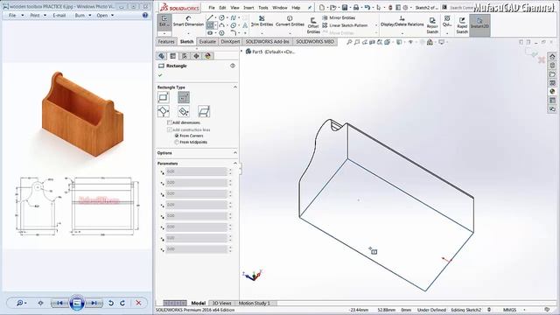Open the Appearances task pane icon on right
This screenshot has height=315, width=560.
point(552,91)
